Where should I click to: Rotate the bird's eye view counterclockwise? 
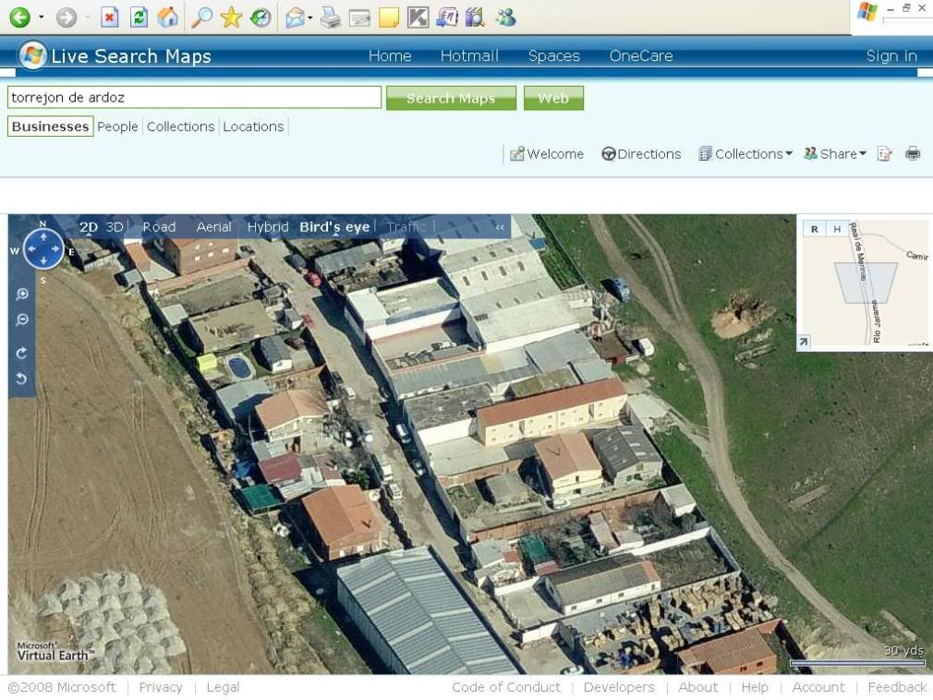click(22, 379)
